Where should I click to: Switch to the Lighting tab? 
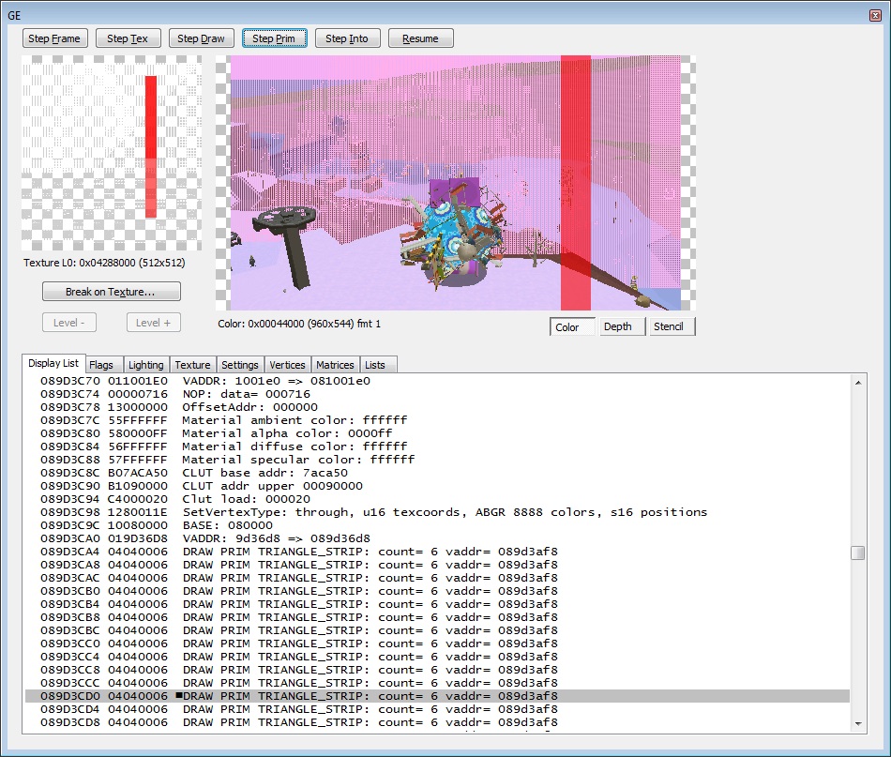tap(145, 365)
